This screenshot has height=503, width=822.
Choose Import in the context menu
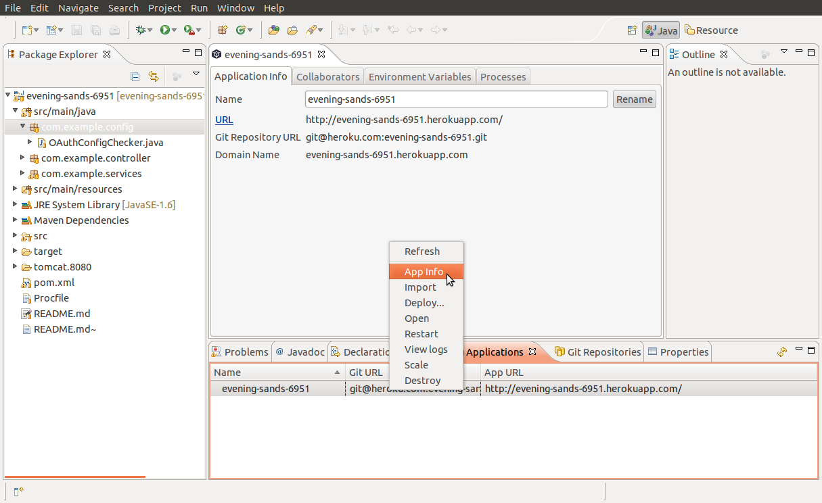(426, 287)
